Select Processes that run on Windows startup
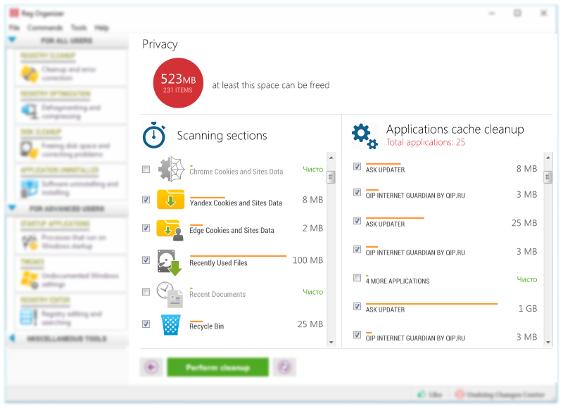Image resolution: width=563 pixels, height=408 pixels. coord(74,242)
